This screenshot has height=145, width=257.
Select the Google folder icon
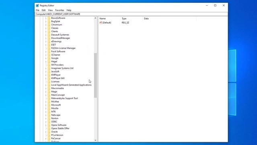(49, 58)
